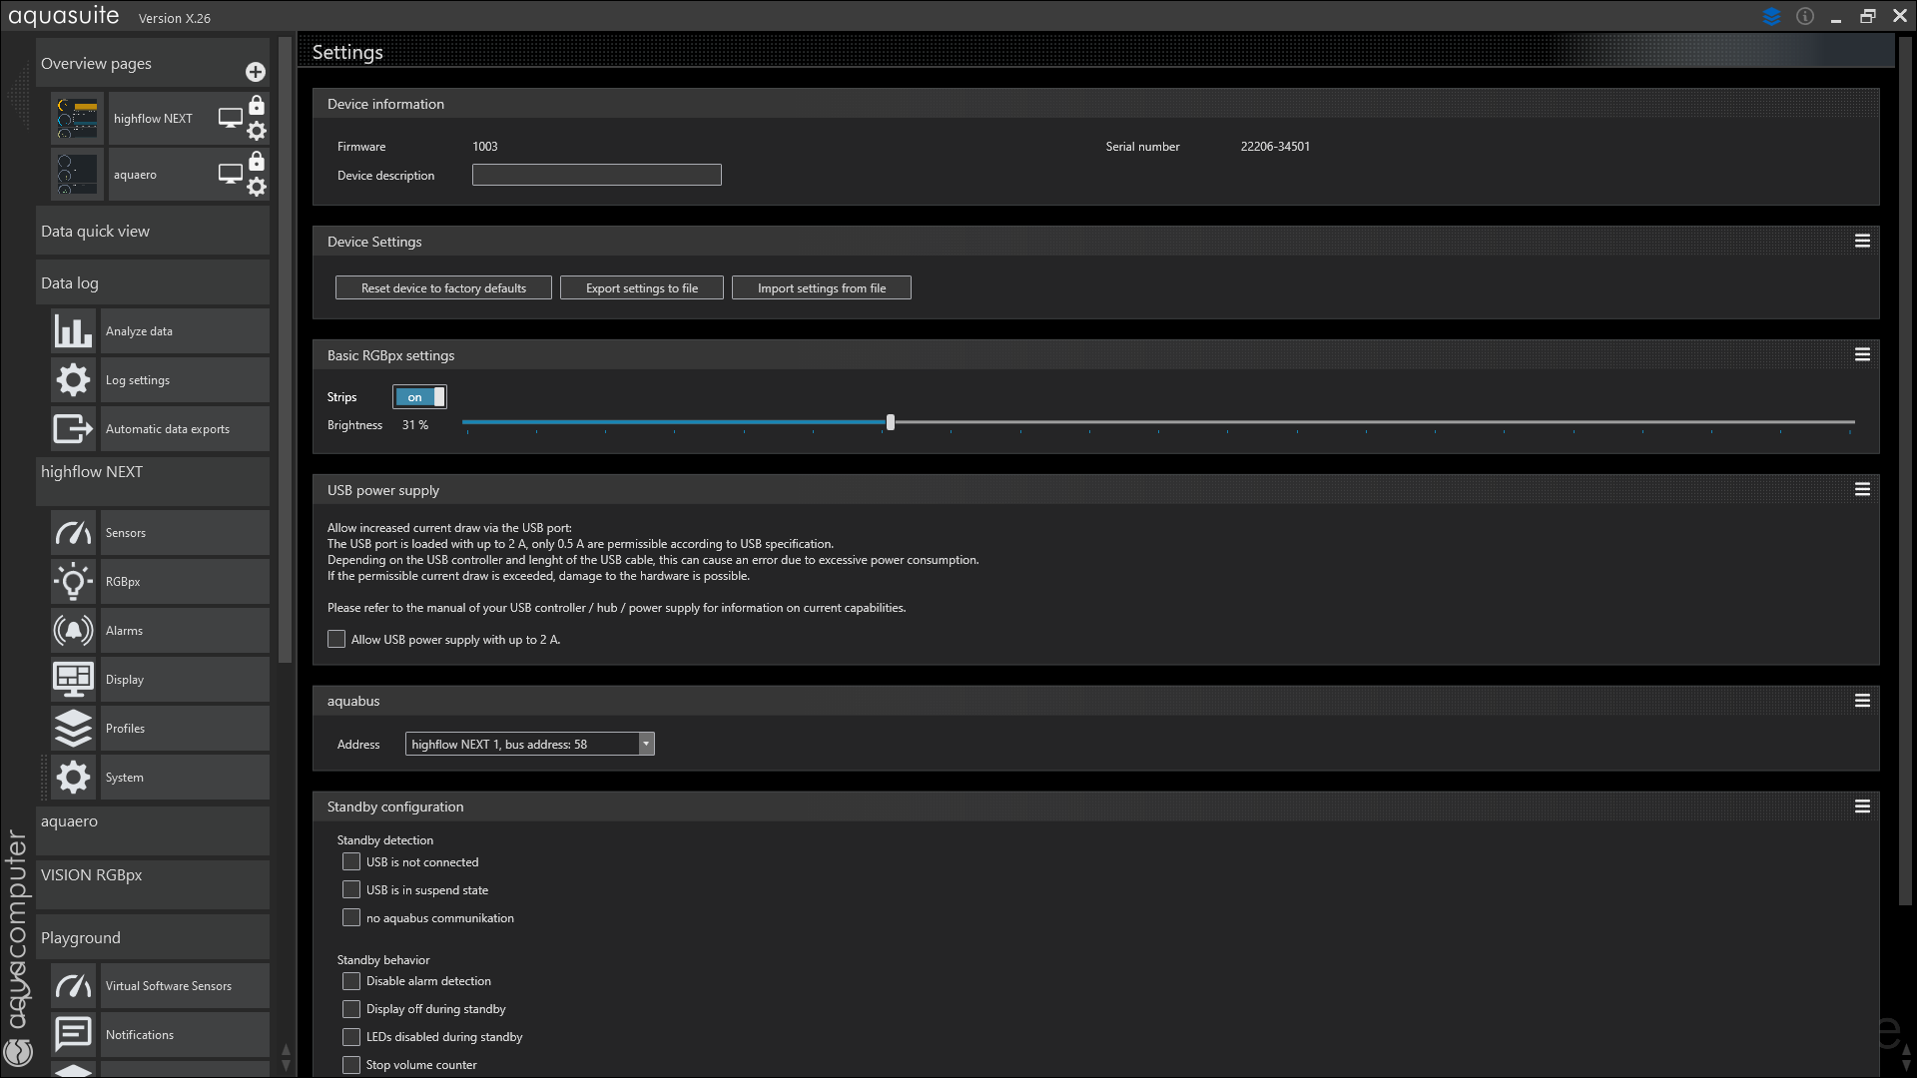Check LEDs disabled during standby

tap(351, 1037)
